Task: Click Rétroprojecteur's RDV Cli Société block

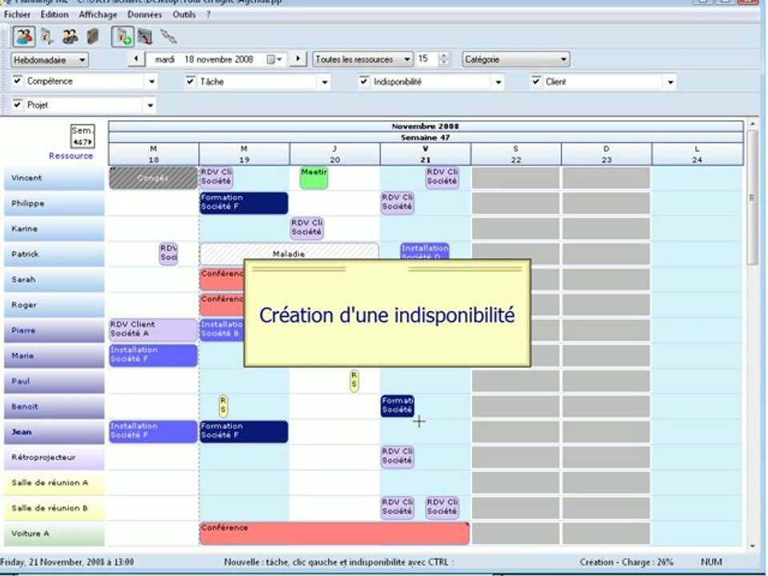Action: 398,457
